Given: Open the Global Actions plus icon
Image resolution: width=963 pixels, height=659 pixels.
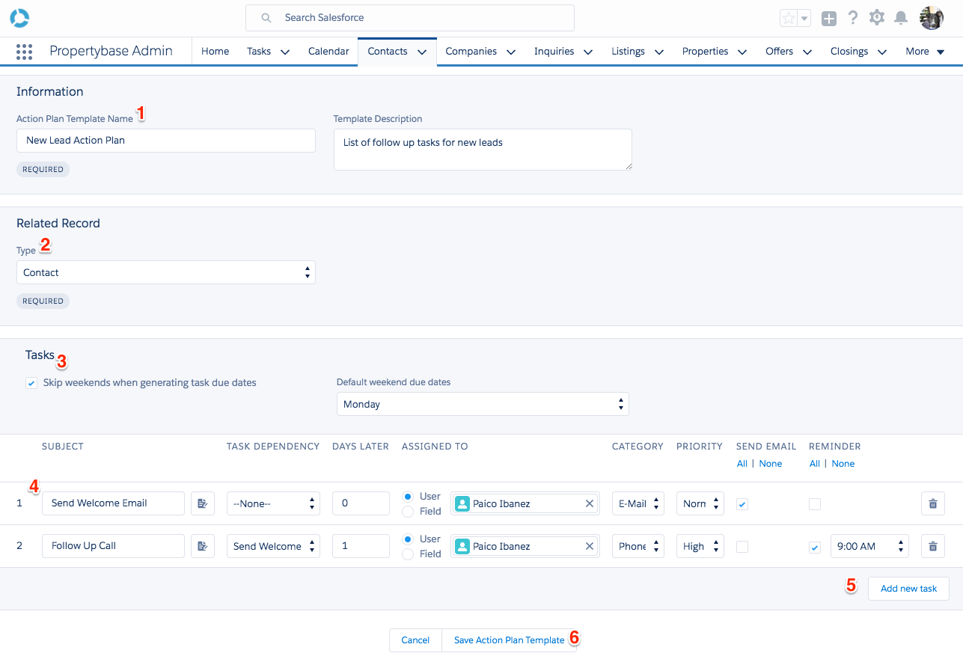Looking at the screenshot, I should [x=829, y=19].
